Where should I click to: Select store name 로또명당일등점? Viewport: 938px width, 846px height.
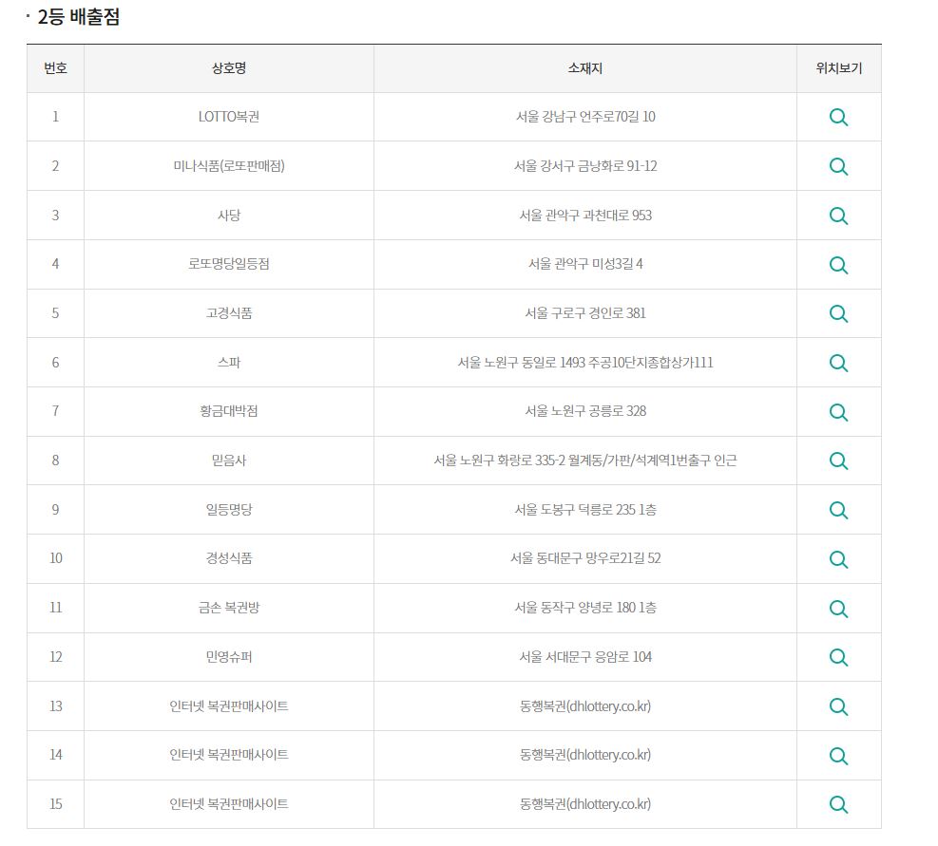coord(229,264)
